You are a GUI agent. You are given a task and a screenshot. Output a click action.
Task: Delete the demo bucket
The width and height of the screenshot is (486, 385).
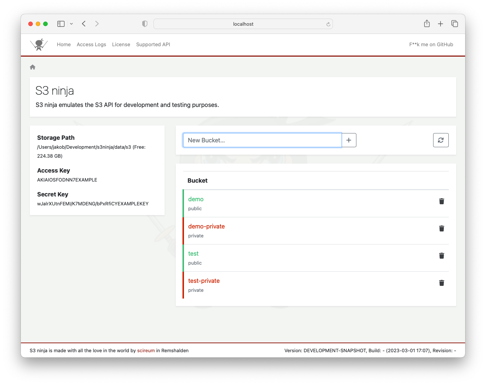tap(441, 201)
